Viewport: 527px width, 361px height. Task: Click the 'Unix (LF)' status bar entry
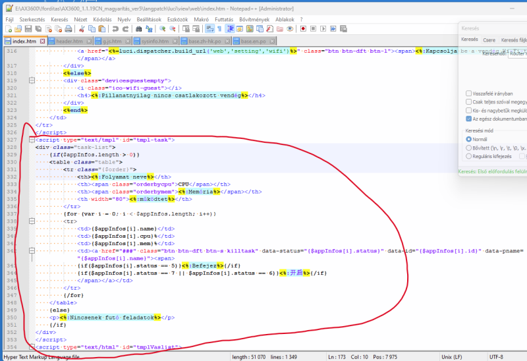pyautogui.click(x=451, y=357)
